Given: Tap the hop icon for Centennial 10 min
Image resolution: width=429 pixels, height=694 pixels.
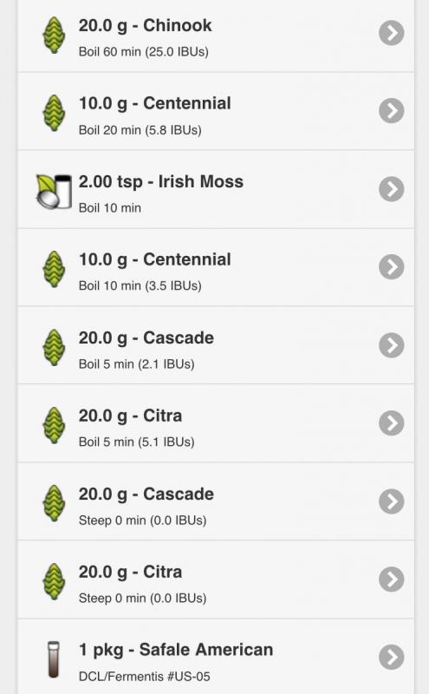Looking at the screenshot, I should (54, 270).
